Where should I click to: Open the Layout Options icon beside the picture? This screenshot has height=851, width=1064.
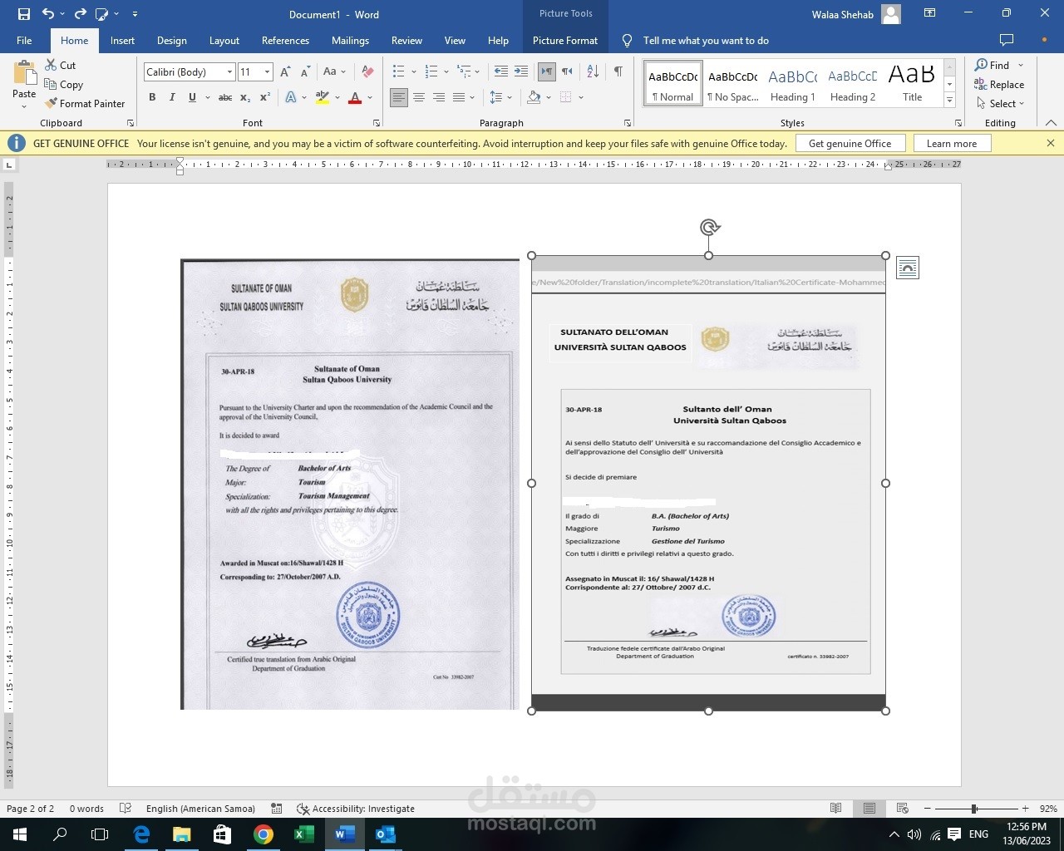[908, 268]
